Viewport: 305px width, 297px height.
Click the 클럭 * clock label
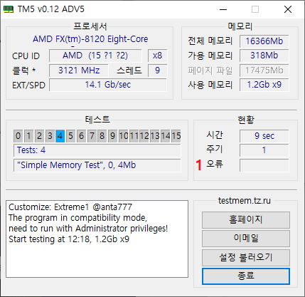24,71
